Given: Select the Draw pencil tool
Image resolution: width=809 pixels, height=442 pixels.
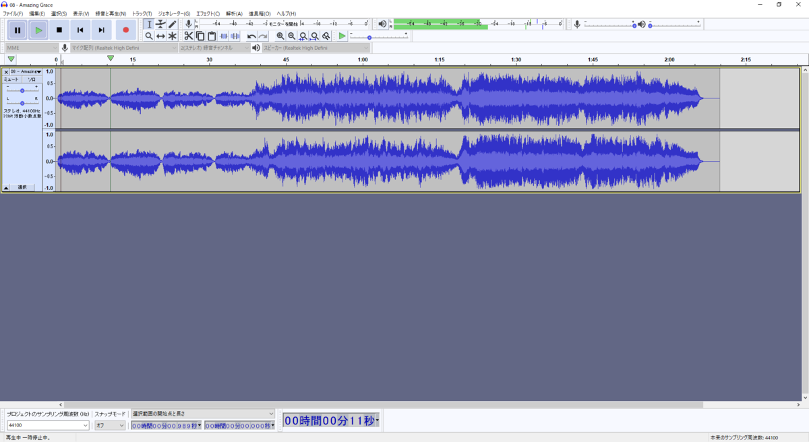Looking at the screenshot, I should pyautogui.click(x=172, y=24).
